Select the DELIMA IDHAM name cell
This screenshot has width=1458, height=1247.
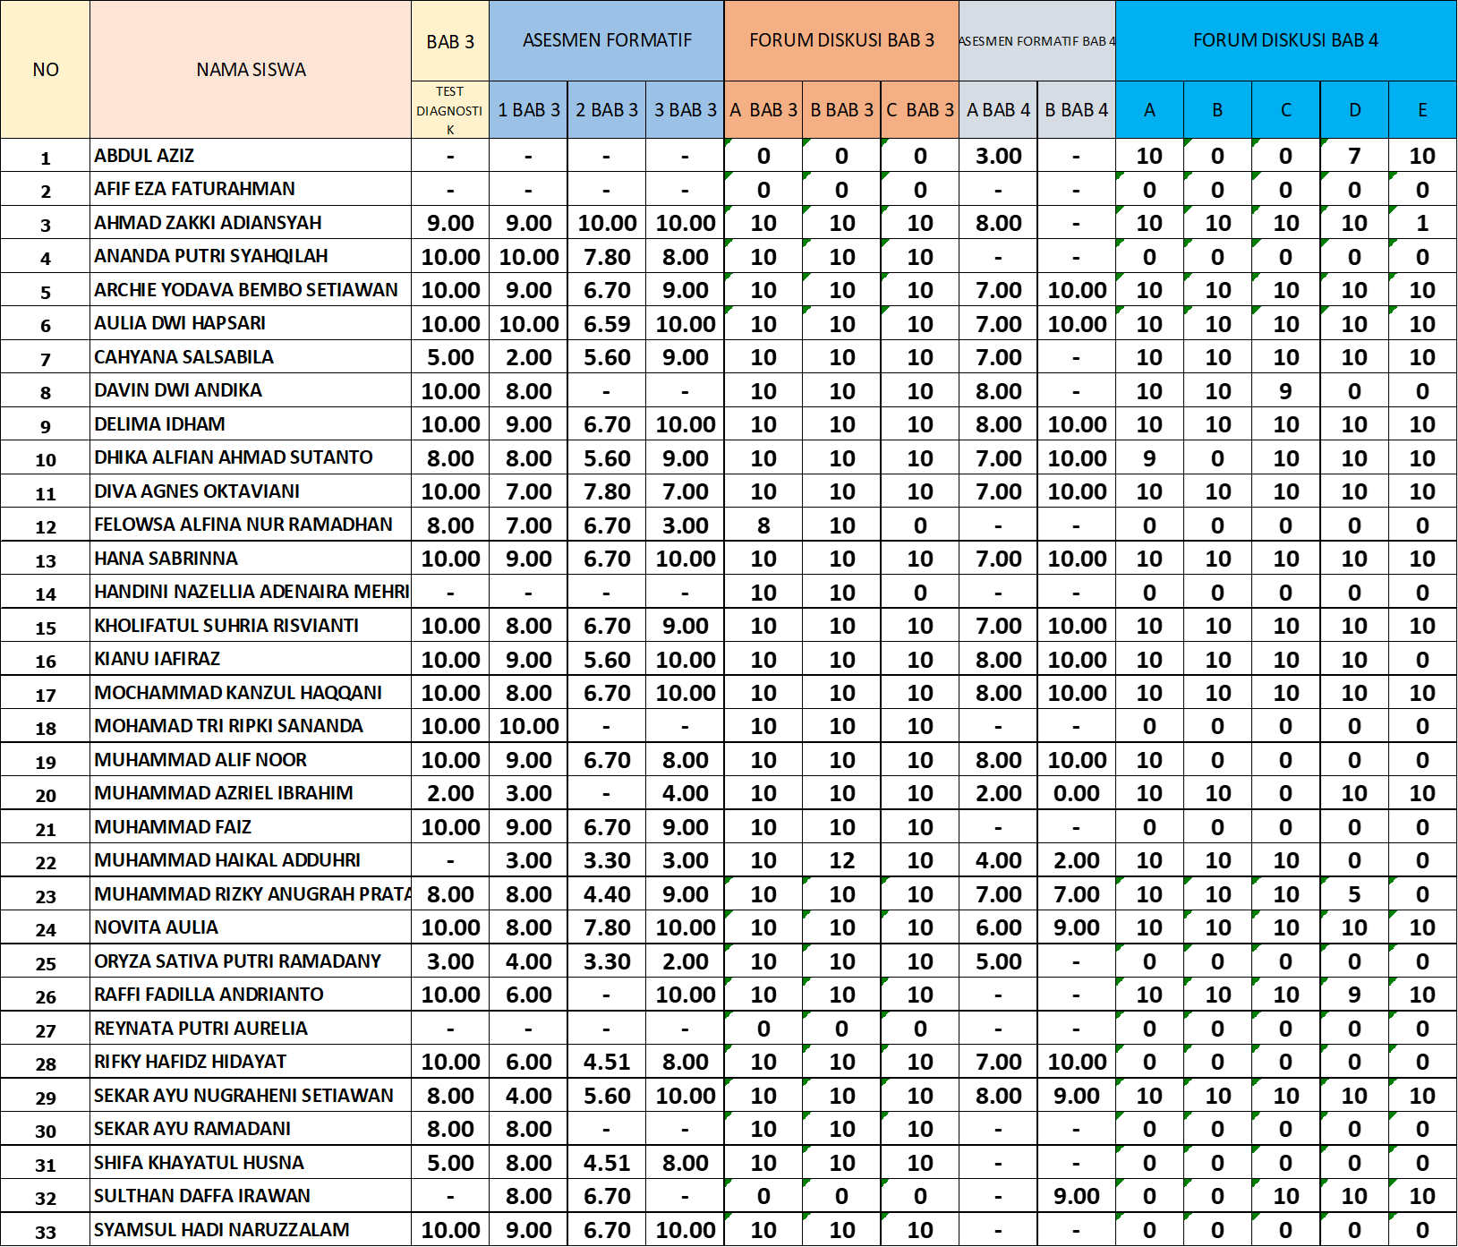251,424
